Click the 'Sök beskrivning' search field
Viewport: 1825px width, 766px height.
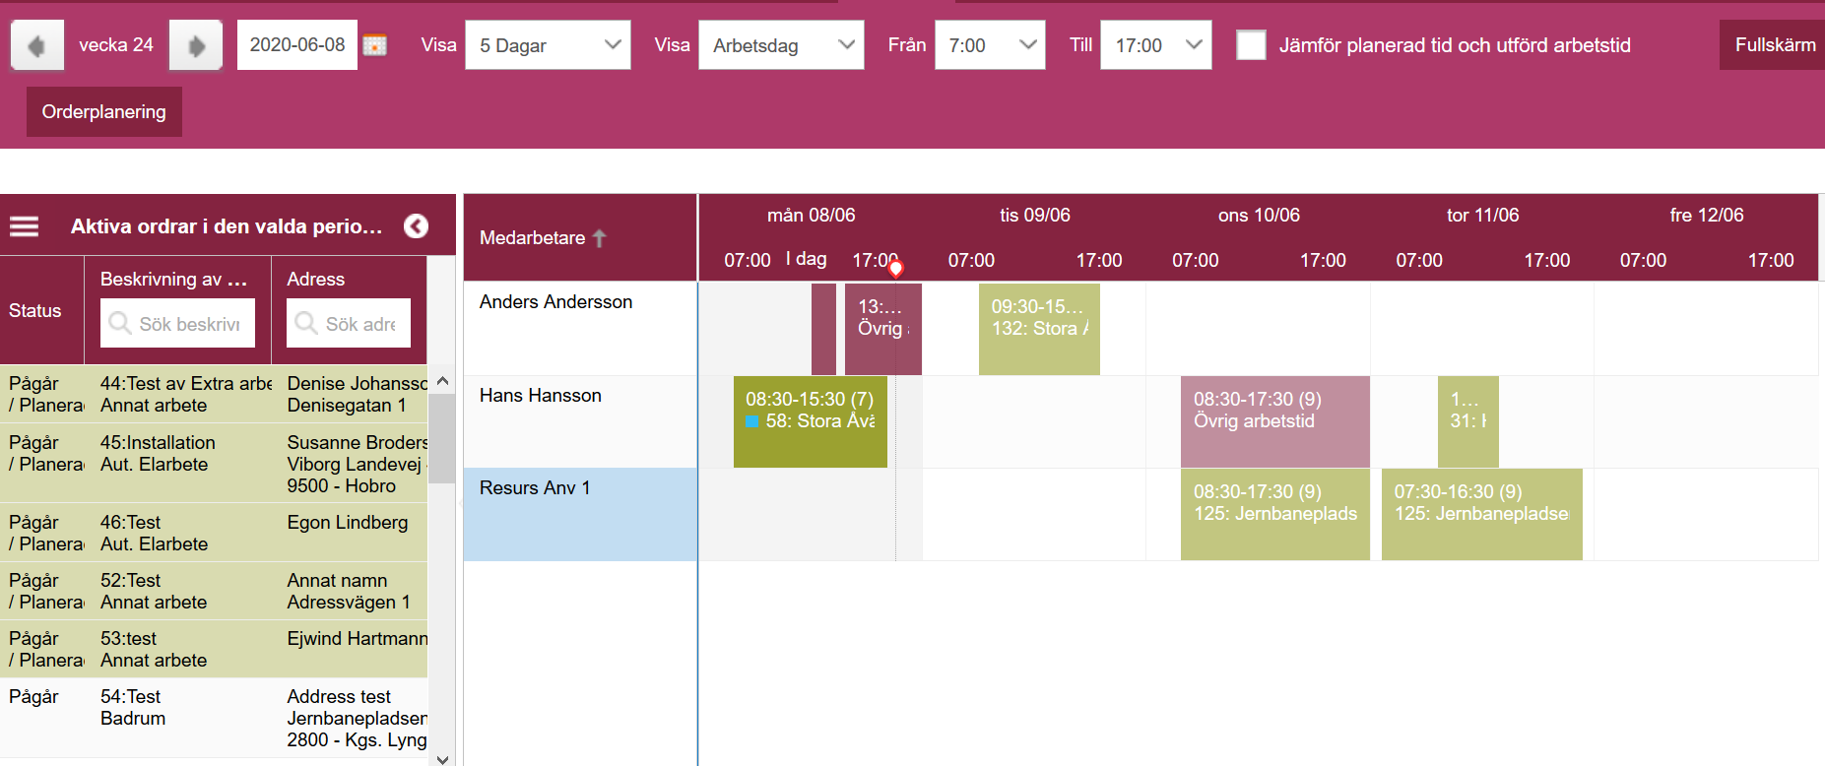point(178,324)
